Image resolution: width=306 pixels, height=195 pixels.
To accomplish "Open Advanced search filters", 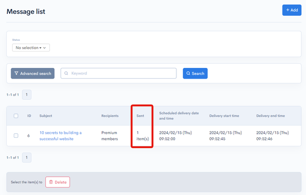I will 33,74.
